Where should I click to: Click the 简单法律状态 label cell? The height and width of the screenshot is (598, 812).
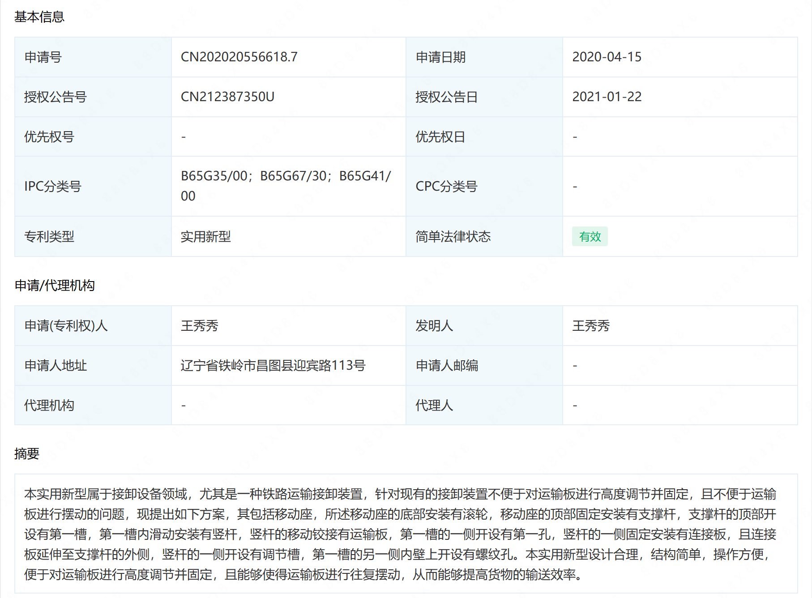[484, 236]
